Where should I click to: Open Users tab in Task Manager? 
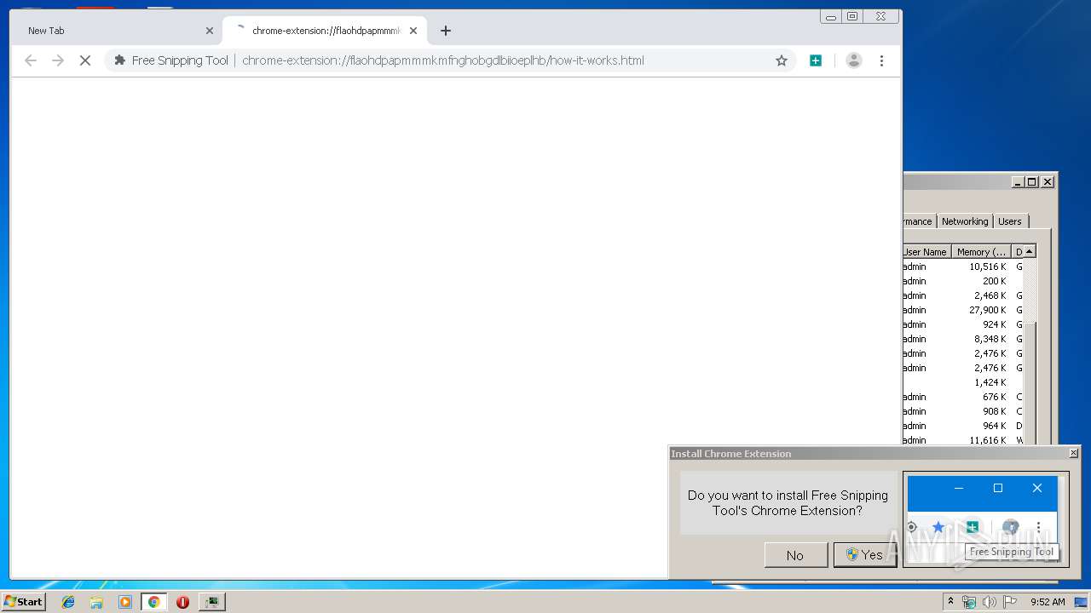coord(1010,221)
